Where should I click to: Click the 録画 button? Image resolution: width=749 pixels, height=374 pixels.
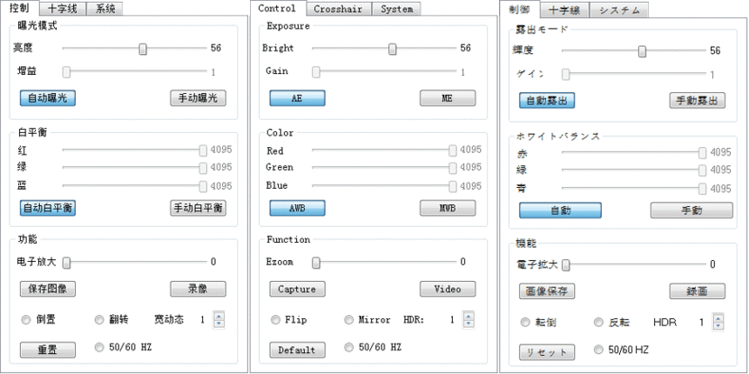pyautogui.click(x=698, y=291)
